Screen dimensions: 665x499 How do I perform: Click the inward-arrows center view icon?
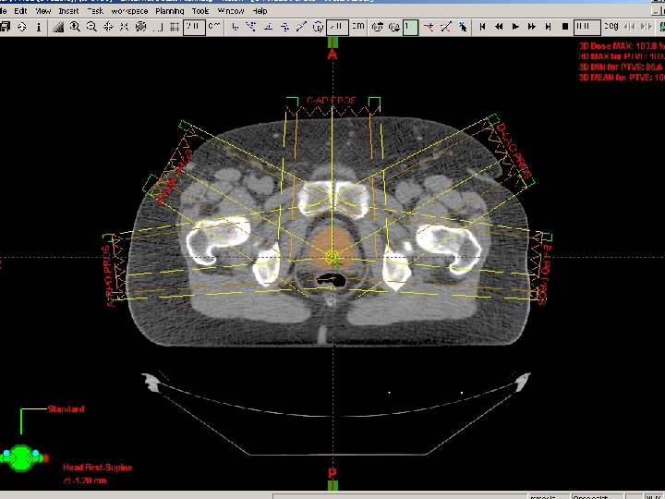(125, 27)
